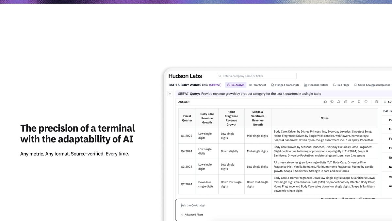View answer info via the info icon
The width and height of the screenshot is (392, 221).
click(x=366, y=102)
